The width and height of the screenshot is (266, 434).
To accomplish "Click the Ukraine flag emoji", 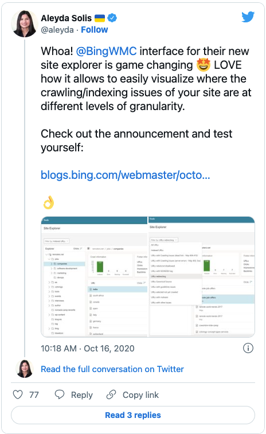I will click(x=100, y=18).
